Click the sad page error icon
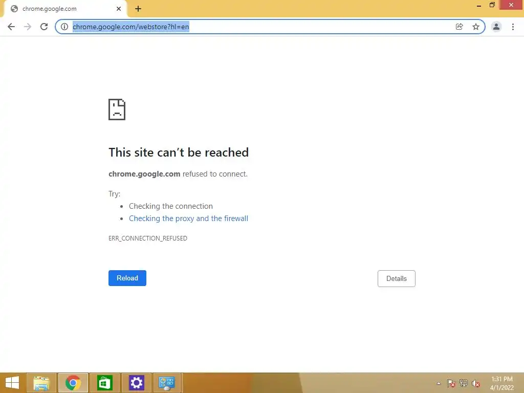This screenshot has width=524, height=393. point(117,110)
